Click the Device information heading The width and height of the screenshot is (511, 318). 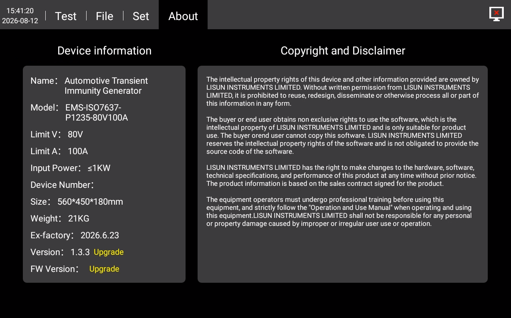click(x=104, y=50)
